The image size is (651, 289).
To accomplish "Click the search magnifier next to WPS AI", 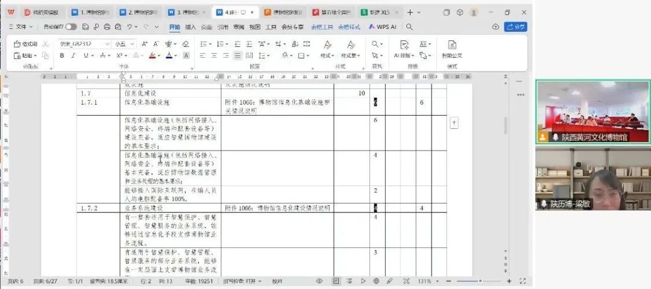I will pos(409,26).
